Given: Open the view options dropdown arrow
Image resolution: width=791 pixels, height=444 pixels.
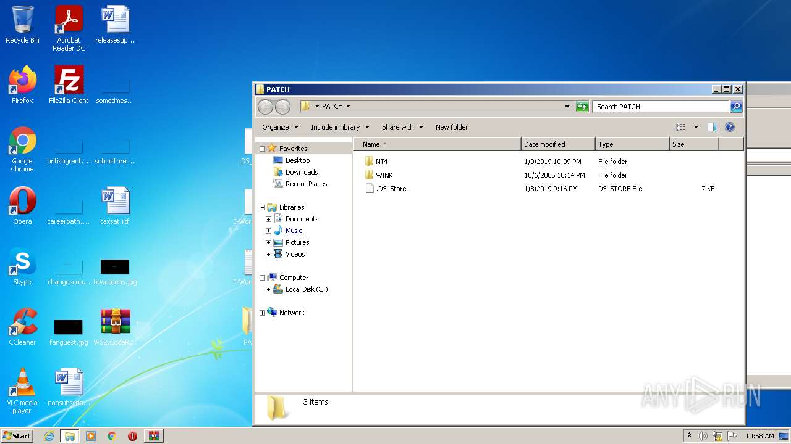Looking at the screenshot, I should 696,127.
